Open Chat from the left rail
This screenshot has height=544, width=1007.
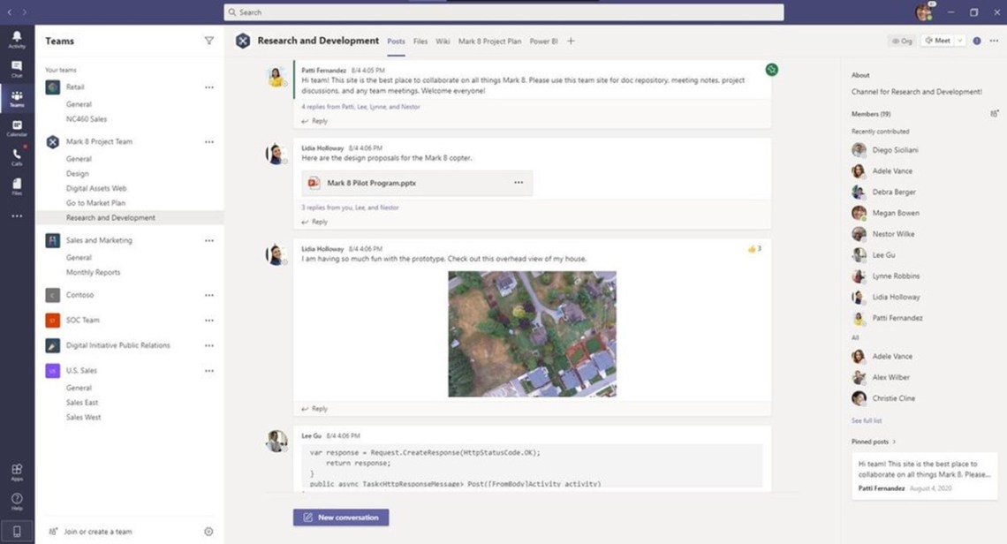pyautogui.click(x=17, y=68)
